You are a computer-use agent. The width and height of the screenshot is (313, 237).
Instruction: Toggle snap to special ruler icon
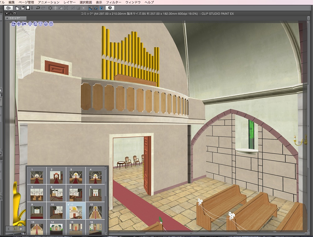[x=96, y=8]
